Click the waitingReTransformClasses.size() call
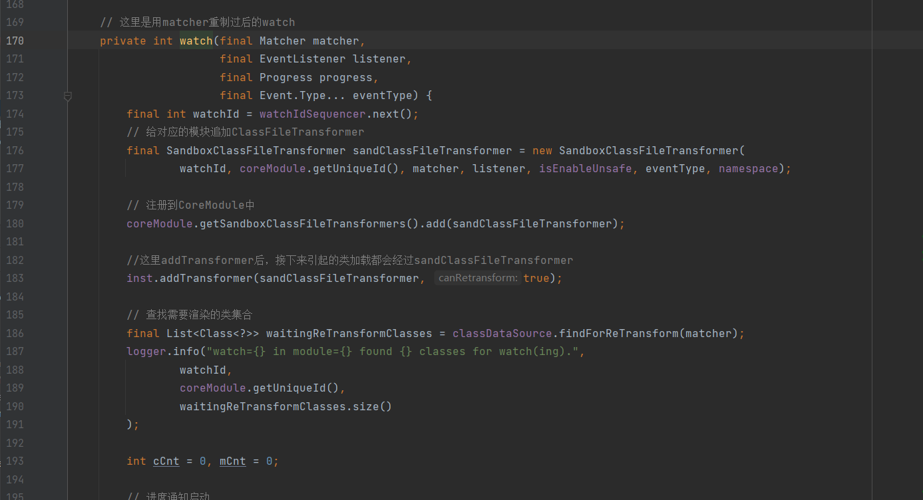 pyautogui.click(x=285, y=406)
